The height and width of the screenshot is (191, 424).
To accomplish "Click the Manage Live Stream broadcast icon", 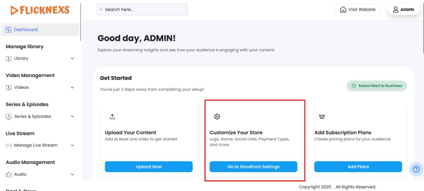I will tap(9, 145).
